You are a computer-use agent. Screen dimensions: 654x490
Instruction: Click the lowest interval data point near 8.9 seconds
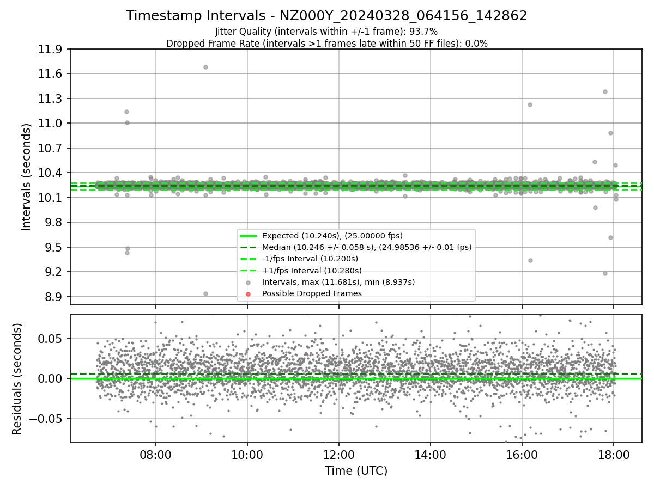coord(205,293)
